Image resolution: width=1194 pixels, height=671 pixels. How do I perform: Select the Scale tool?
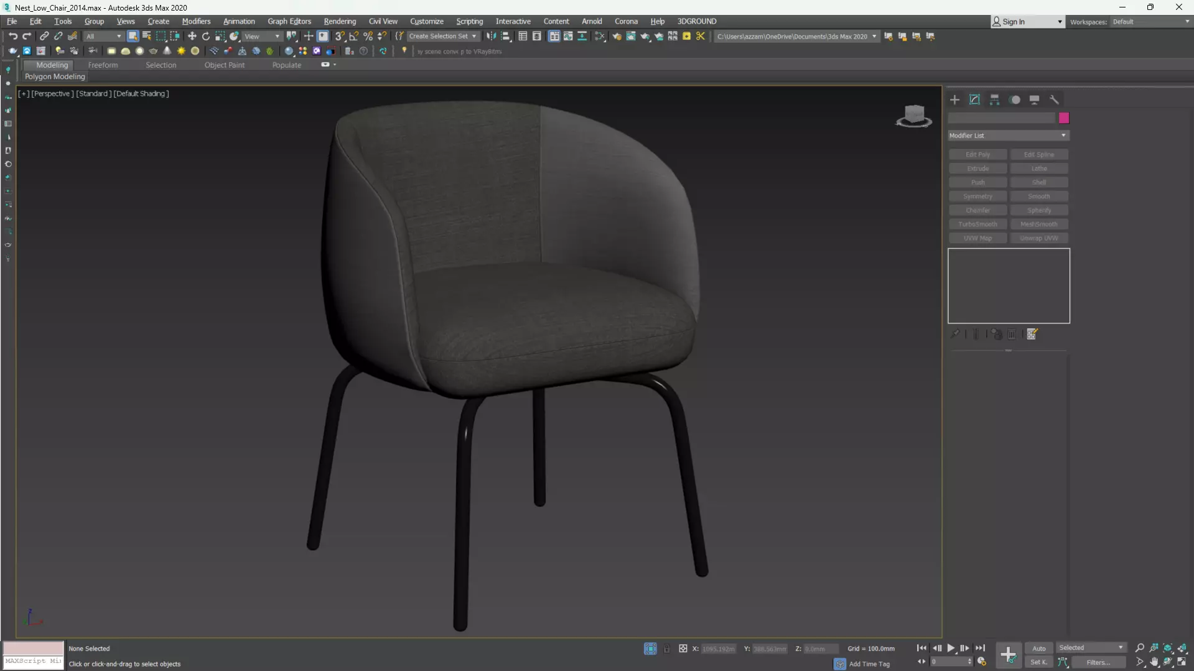[220, 36]
